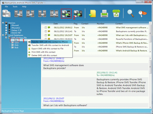Select the Iris contact in the tree
This screenshot has width=153, height=114.
pyautogui.click(x=16, y=40)
